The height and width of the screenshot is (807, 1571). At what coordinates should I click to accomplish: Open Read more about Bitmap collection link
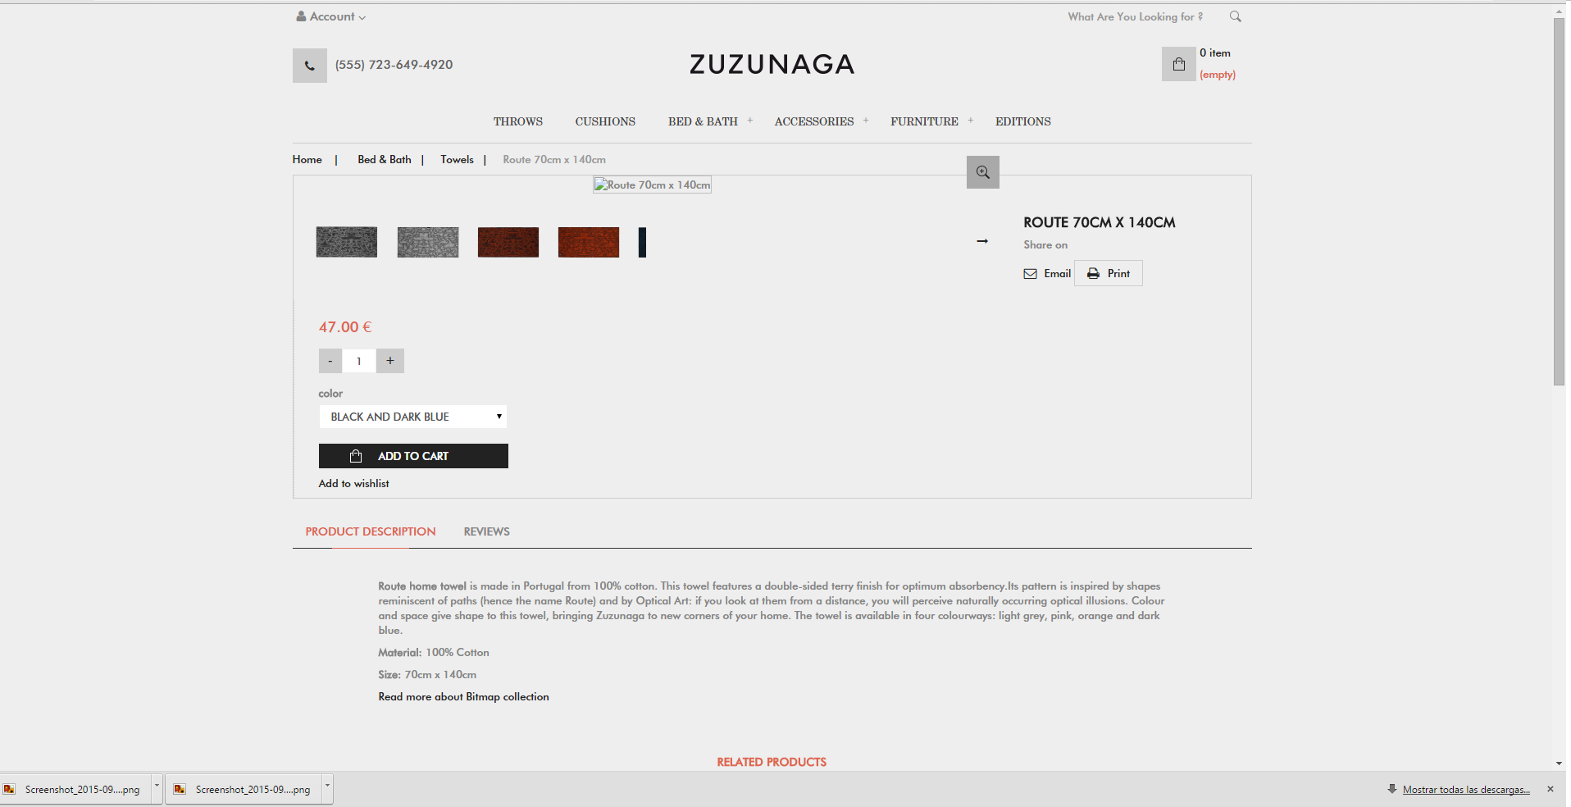click(464, 697)
